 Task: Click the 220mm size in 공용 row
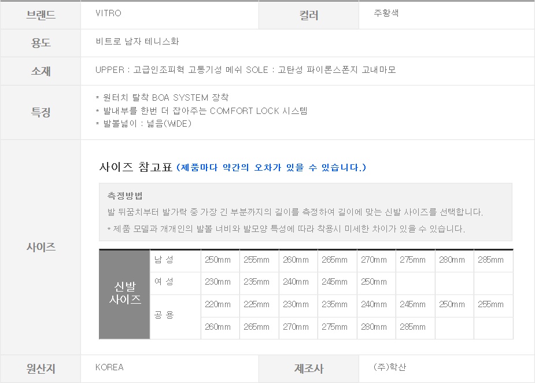tap(217, 304)
